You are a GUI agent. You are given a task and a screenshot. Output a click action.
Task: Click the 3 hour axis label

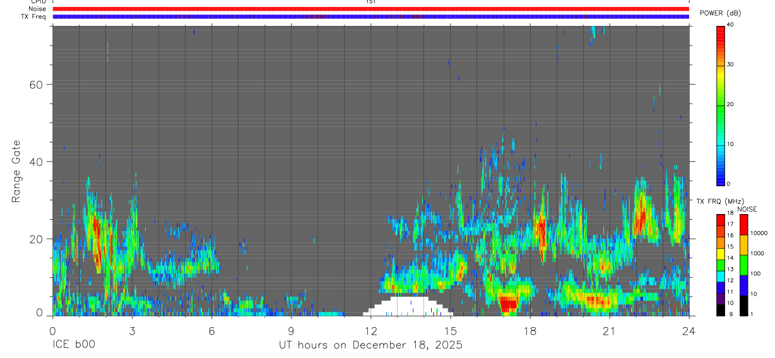point(132,330)
